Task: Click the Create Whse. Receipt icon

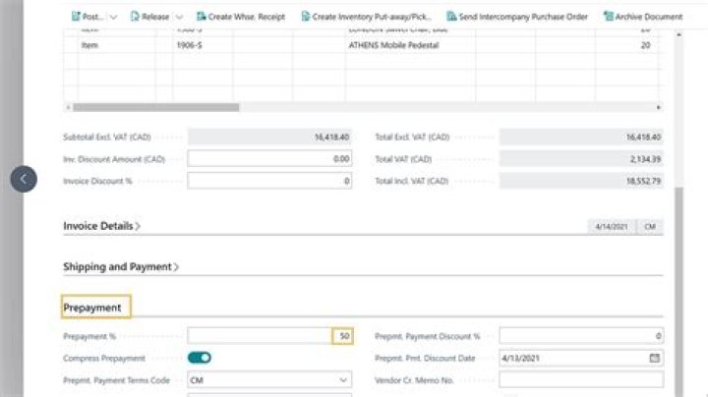Action: pos(202,17)
